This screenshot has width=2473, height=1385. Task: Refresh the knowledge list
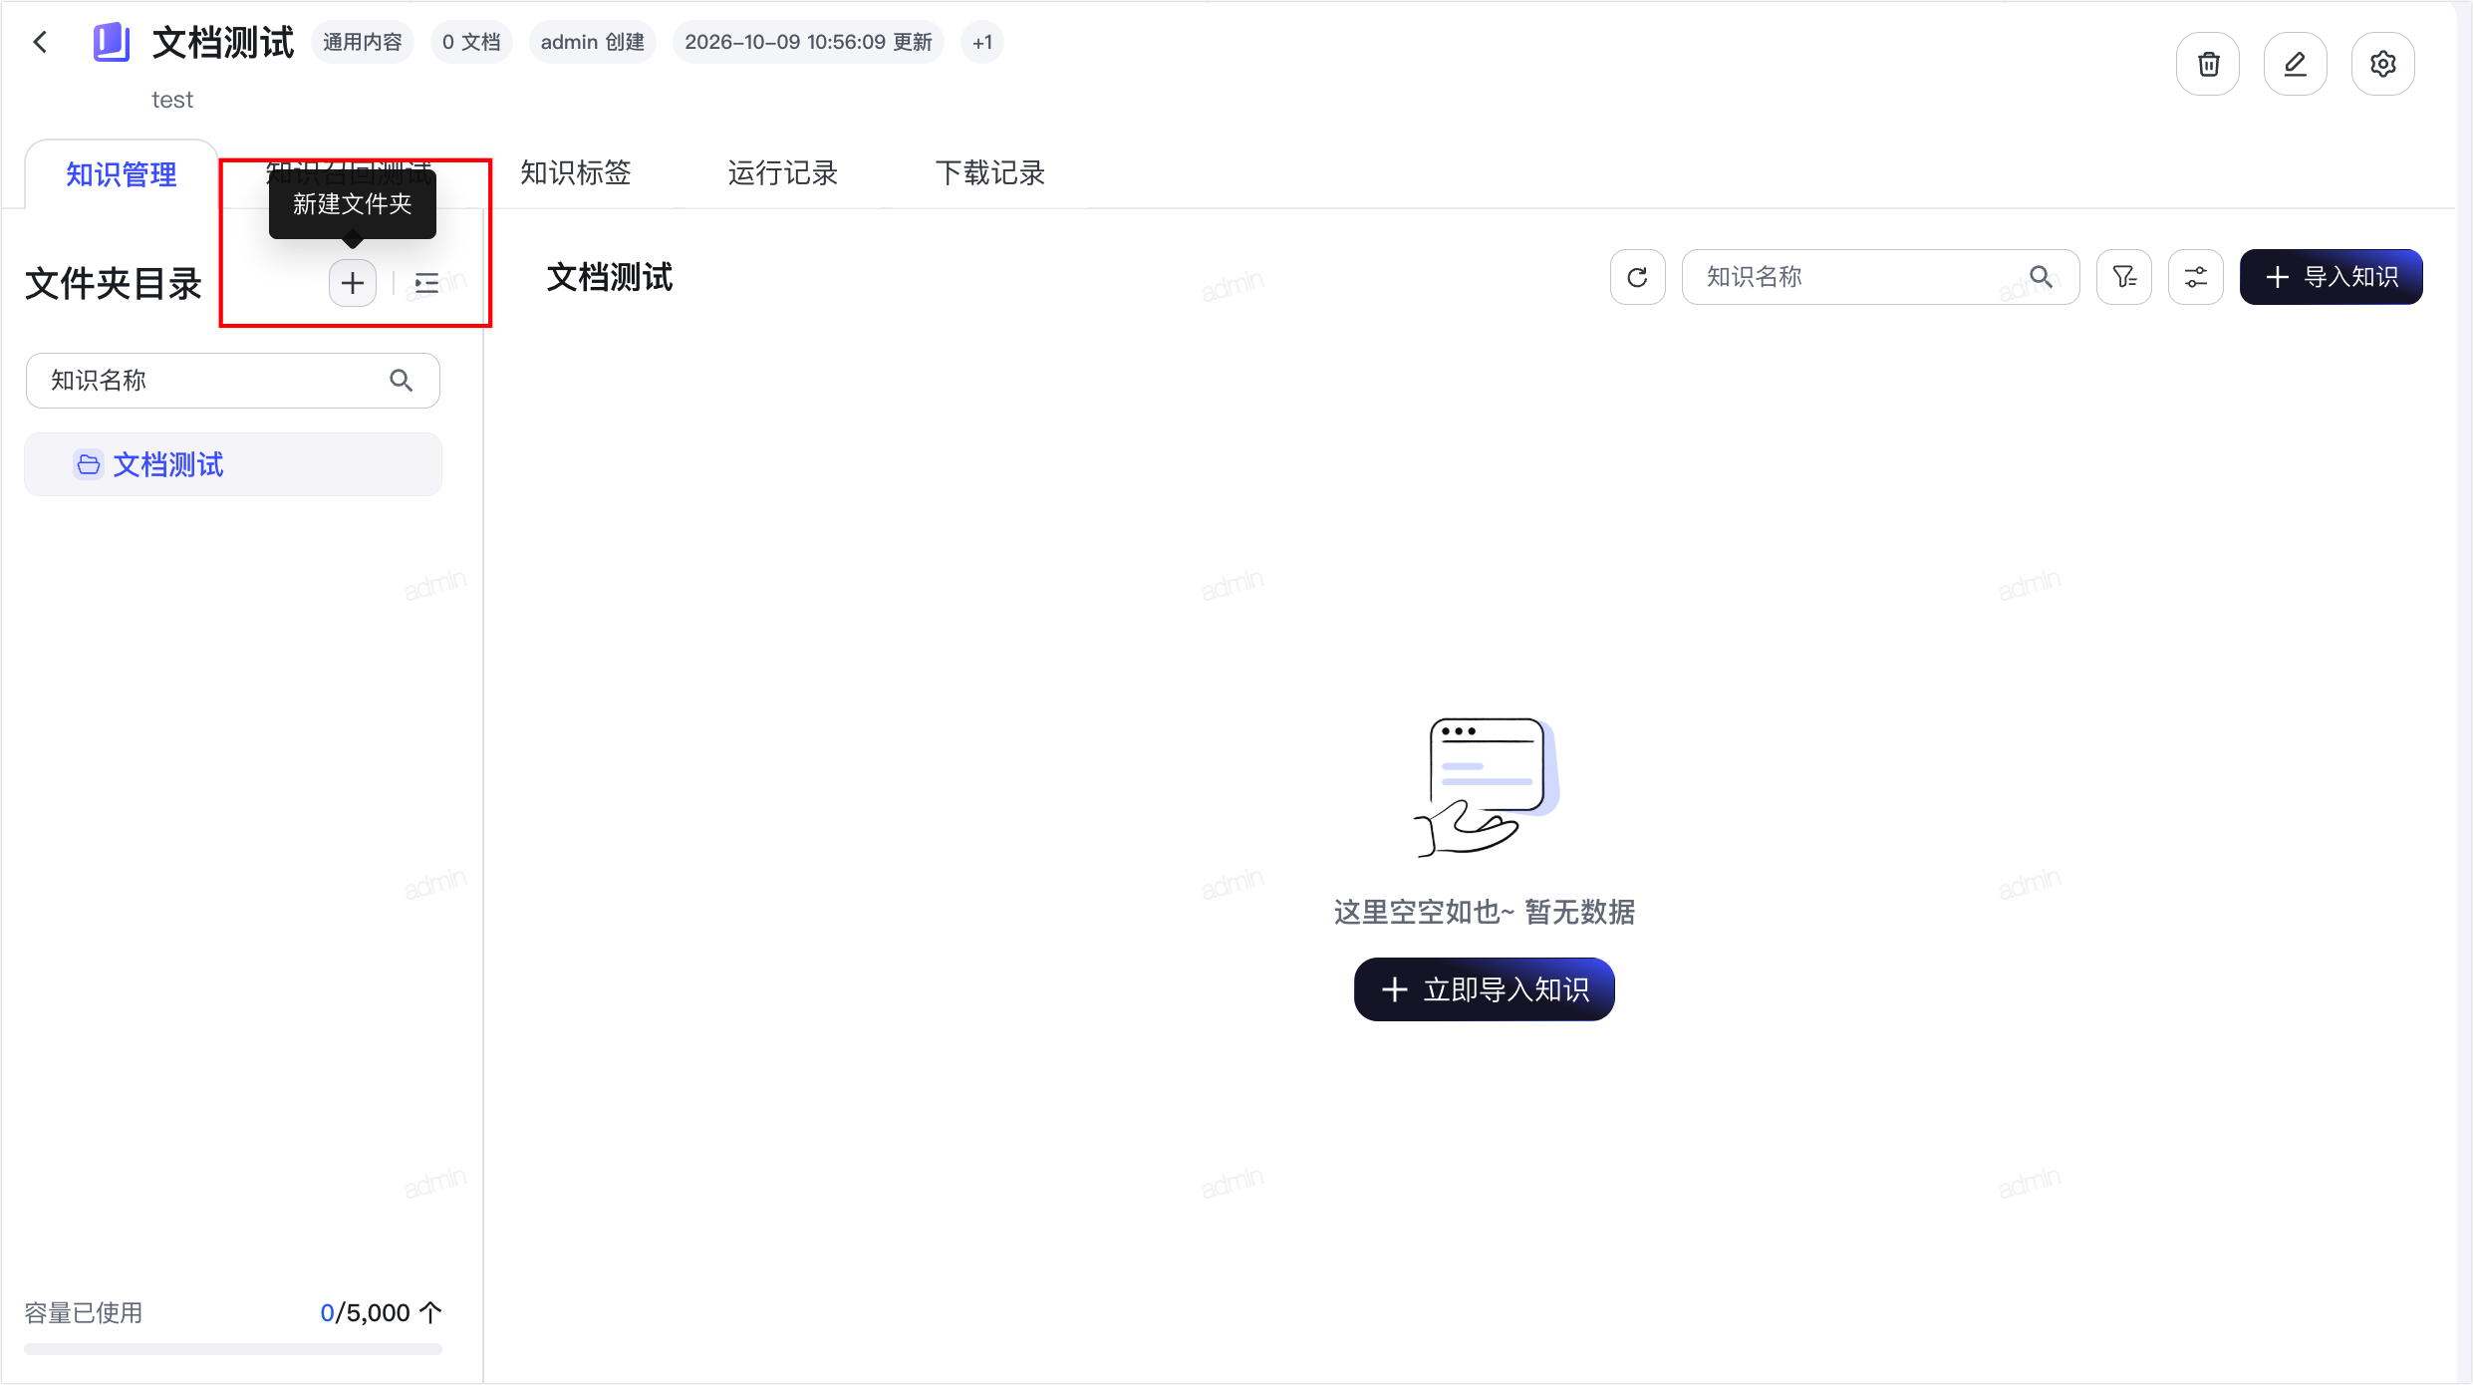(x=1637, y=277)
